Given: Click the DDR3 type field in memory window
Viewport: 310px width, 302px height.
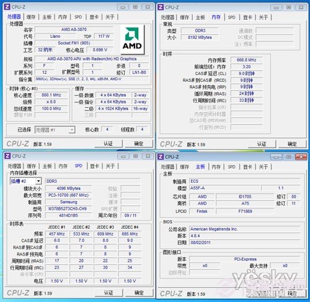Looking at the screenshot, I should pos(200,30).
